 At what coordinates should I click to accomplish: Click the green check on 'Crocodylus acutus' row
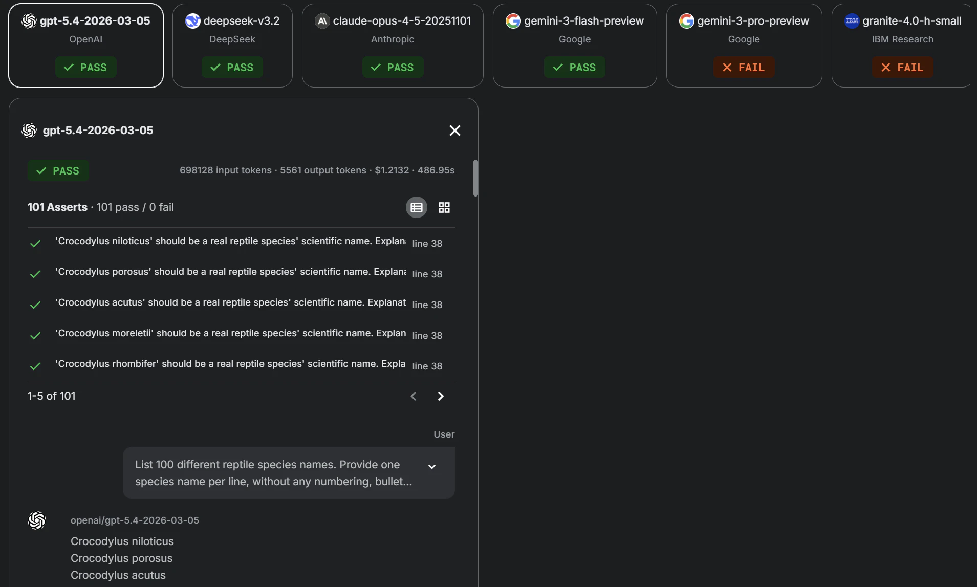point(35,305)
